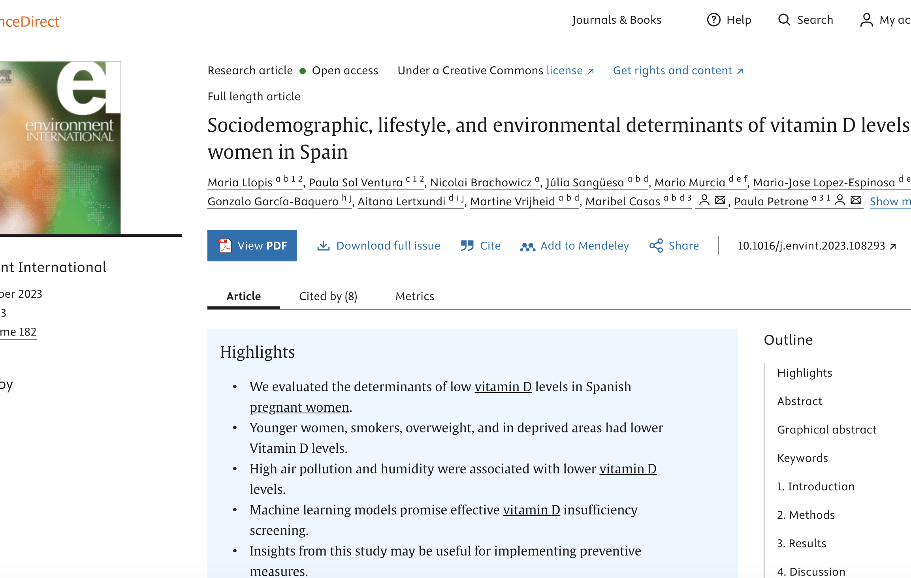Jump to 3. Results in Outline
Image resolution: width=911 pixels, height=578 pixels.
802,543
